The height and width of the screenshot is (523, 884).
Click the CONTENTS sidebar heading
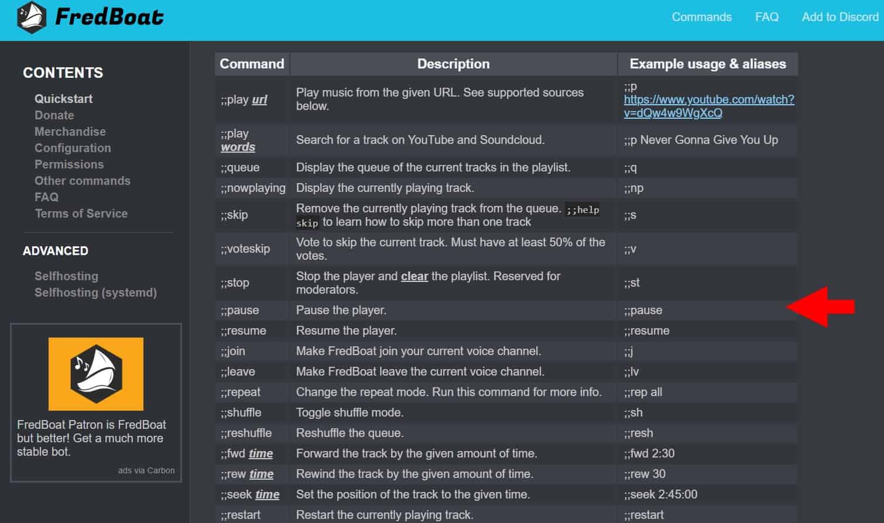pos(63,73)
